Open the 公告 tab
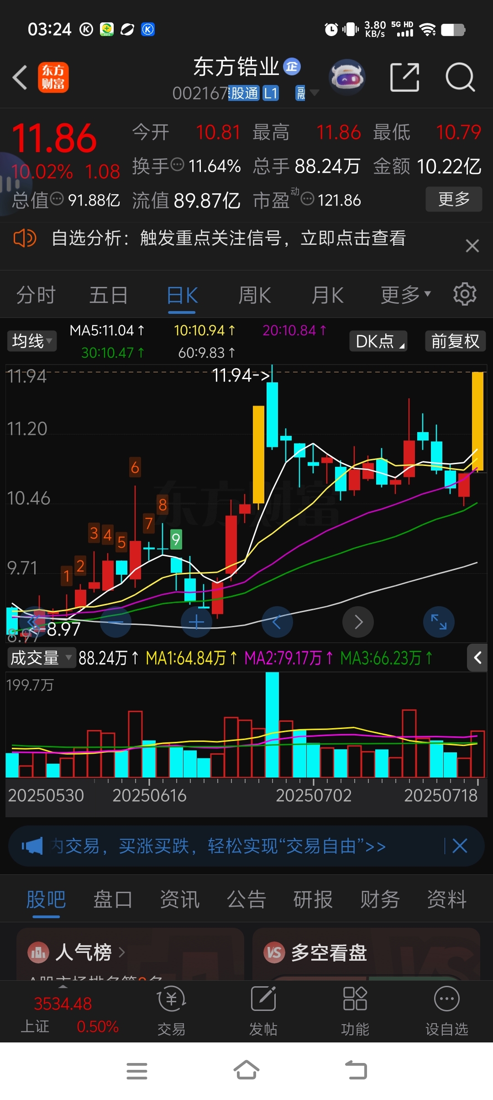The width and height of the screenshot is (493, 1100). [x=246, y=899]
